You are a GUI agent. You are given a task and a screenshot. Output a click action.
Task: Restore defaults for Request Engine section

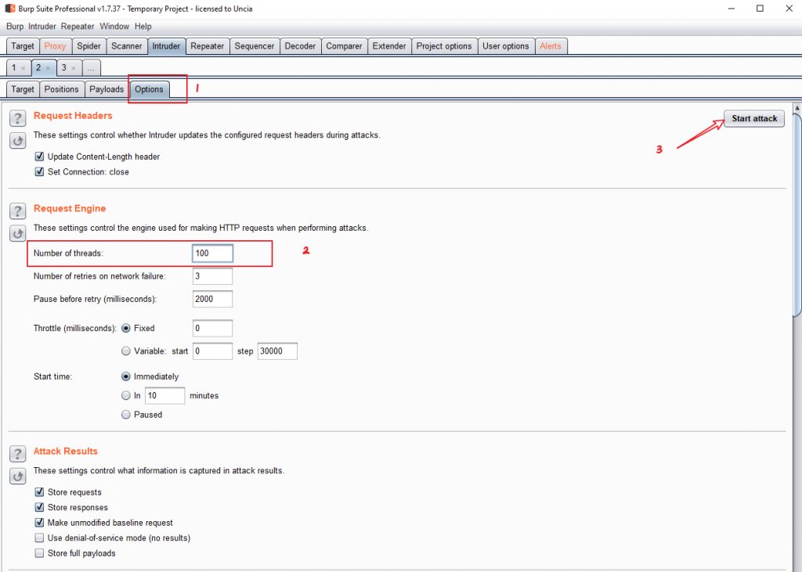pyautogui.click(x=17, y=234)
